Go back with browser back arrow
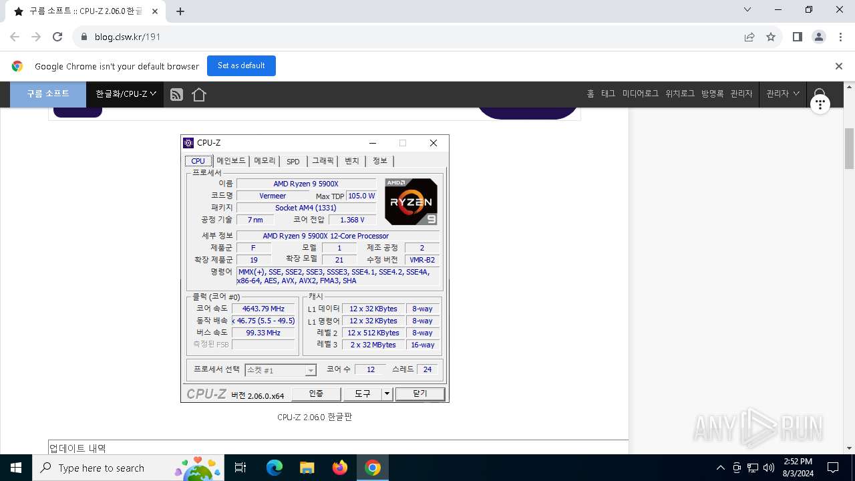 click(15, 37)
